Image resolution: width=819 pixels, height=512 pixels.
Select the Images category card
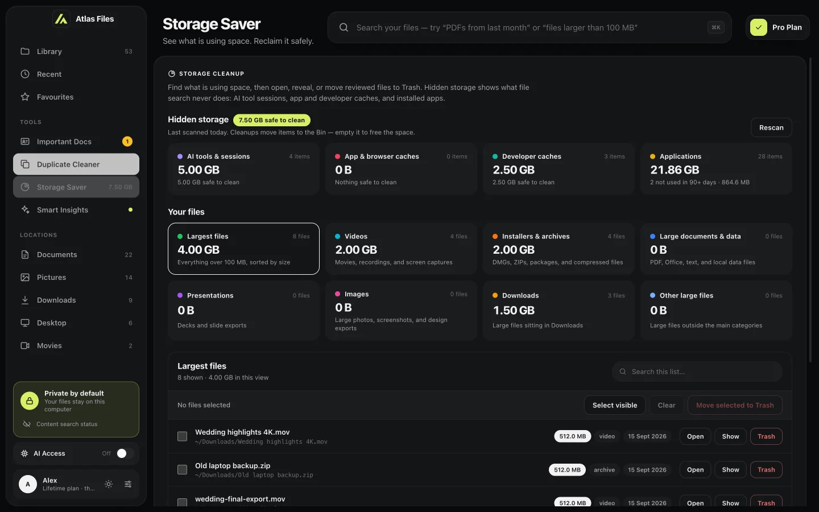pyautogui.click(x=401, y=311)
